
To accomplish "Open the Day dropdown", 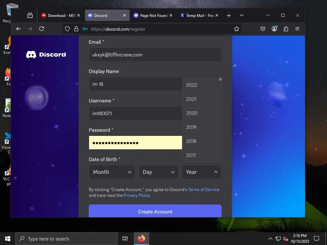I will click(x=158, y=172).
